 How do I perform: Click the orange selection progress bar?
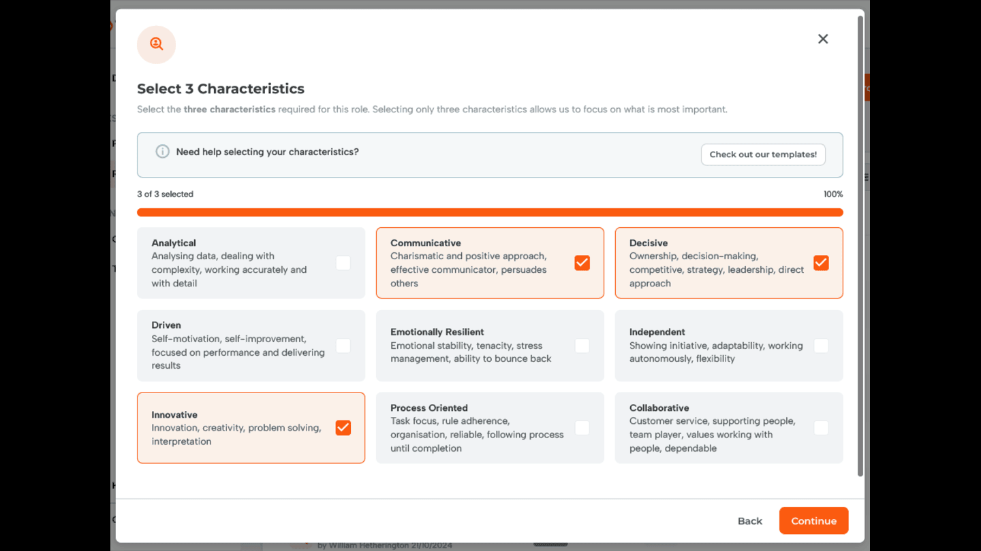click(490, 212)
